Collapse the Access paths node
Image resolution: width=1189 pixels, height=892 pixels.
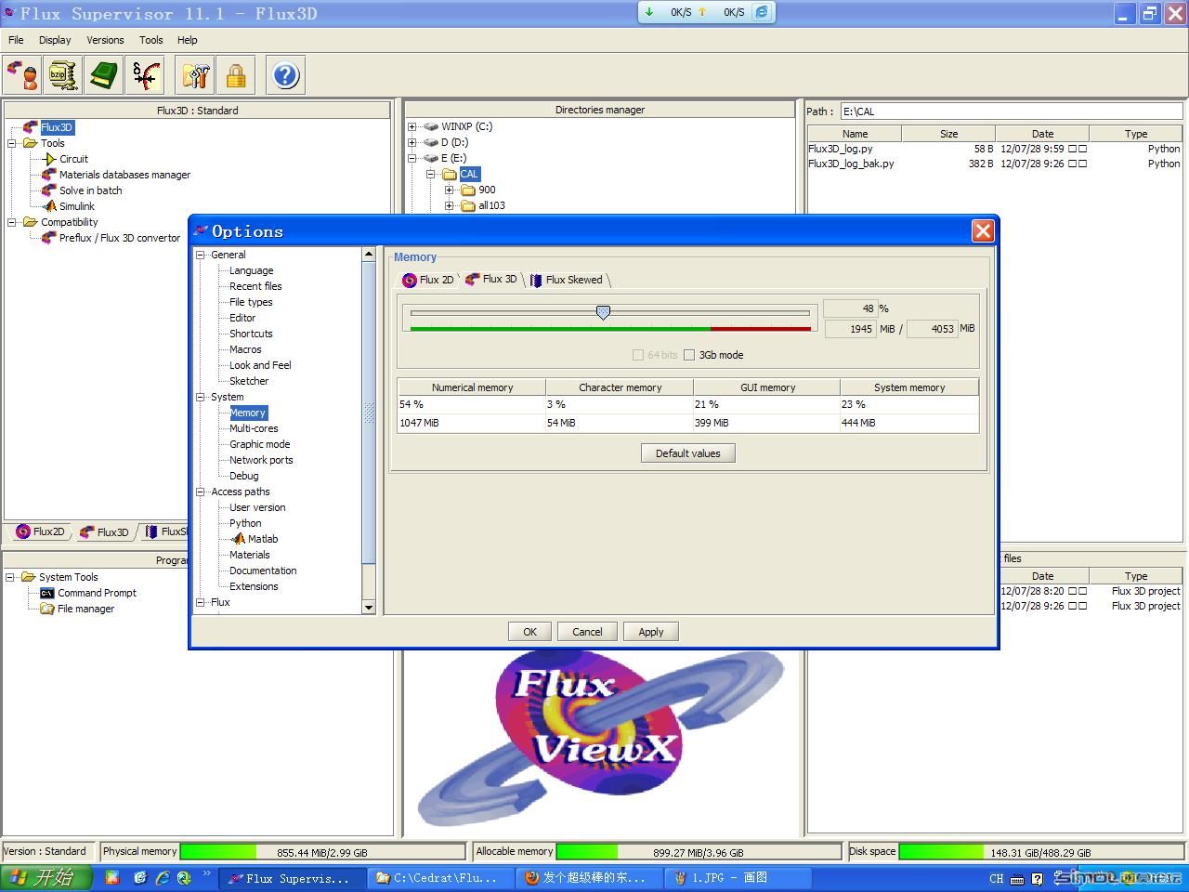(200, 492)
